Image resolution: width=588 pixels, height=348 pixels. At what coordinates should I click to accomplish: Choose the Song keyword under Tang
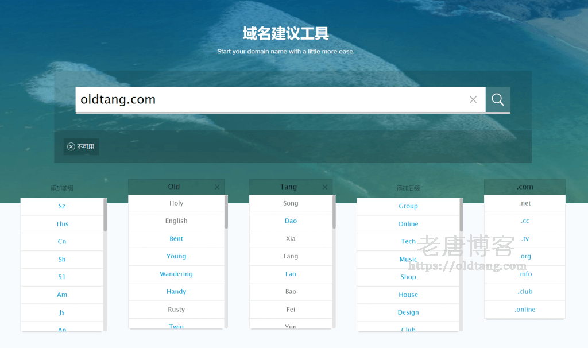[291, 203]
